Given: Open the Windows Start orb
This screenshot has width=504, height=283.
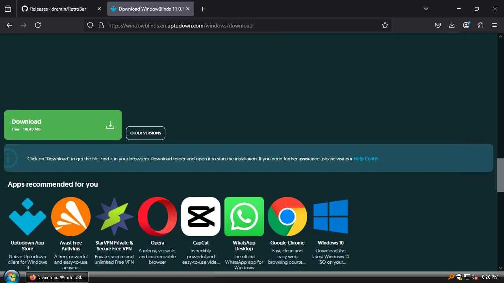Looking at the screenshot, I should [x=11, y=277].
